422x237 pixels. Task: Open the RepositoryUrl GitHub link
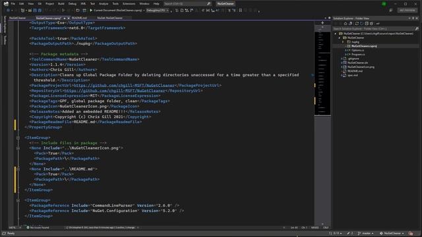point(115,91)
